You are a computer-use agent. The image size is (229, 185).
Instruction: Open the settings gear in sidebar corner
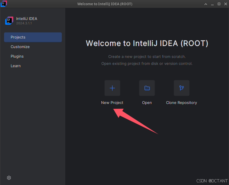(9, 178)
